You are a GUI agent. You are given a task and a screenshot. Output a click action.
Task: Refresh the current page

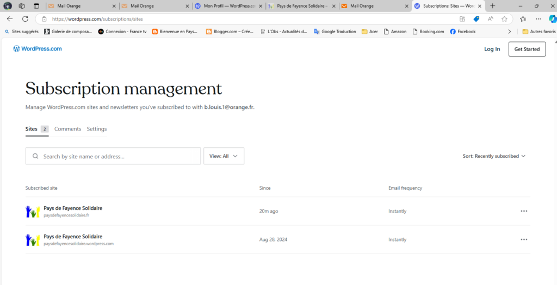coord(24,18)
